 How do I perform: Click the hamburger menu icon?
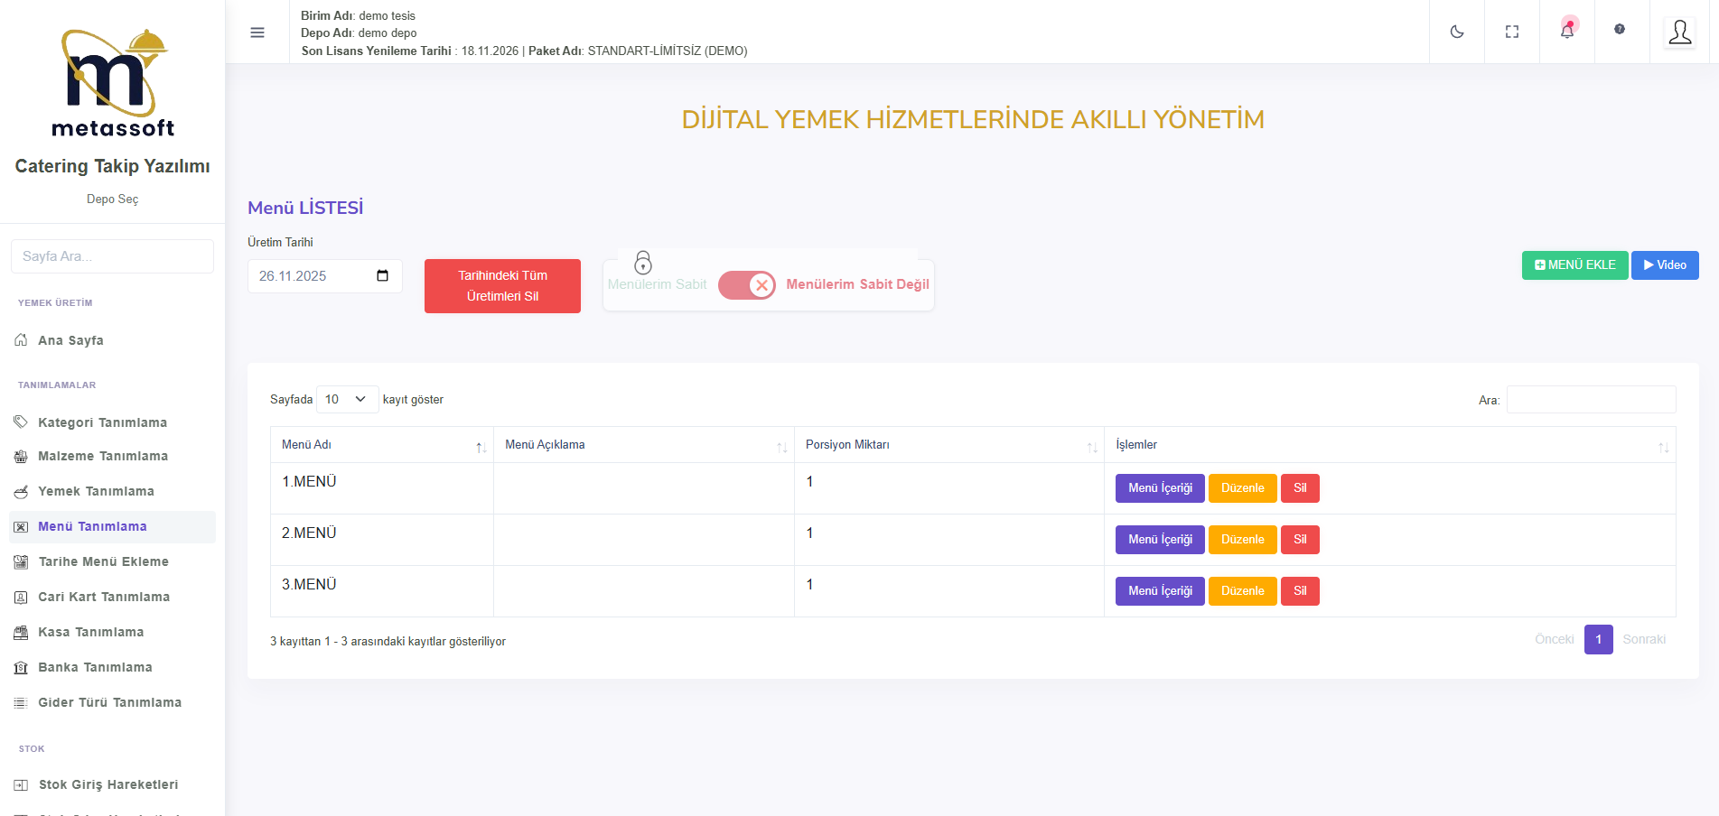pyautogui.click(x=257, y=32)
